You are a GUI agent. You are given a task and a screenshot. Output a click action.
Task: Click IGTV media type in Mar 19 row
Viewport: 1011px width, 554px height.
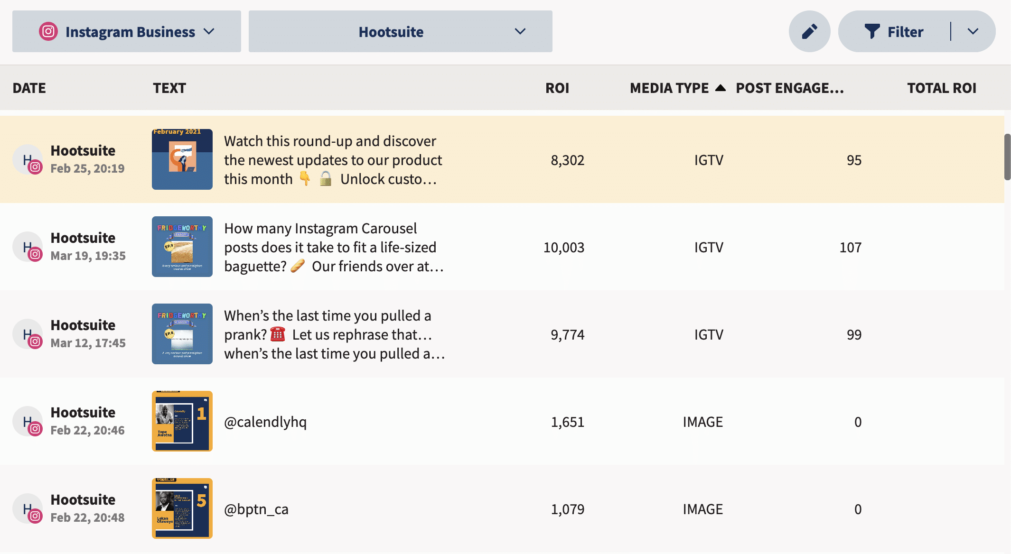[709, 247]
